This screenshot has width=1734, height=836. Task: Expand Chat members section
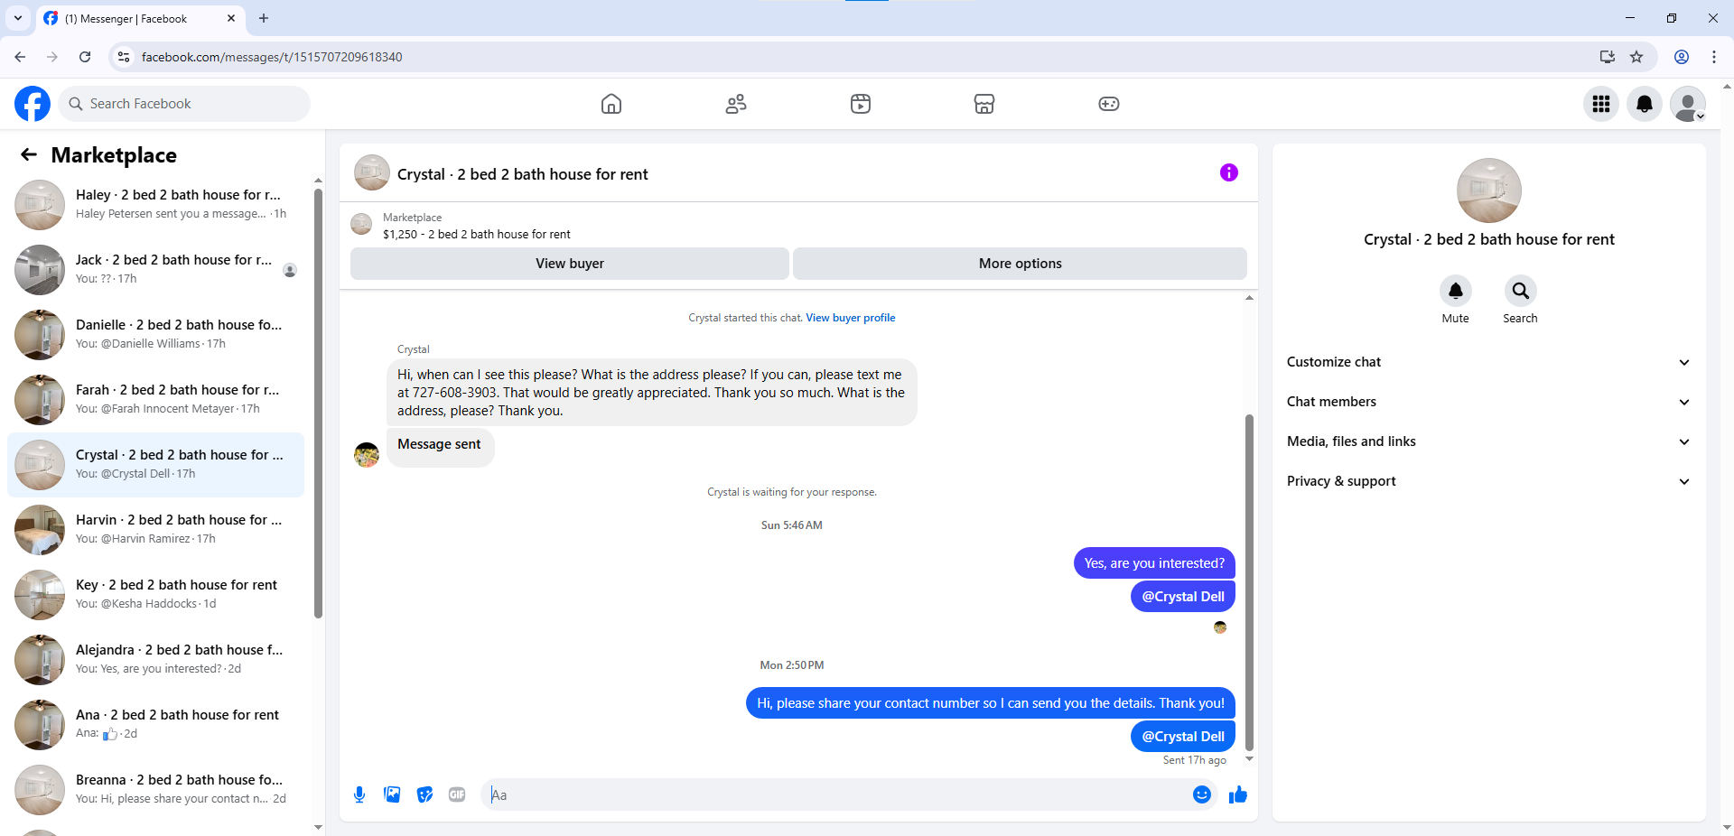click(1488, 402)
